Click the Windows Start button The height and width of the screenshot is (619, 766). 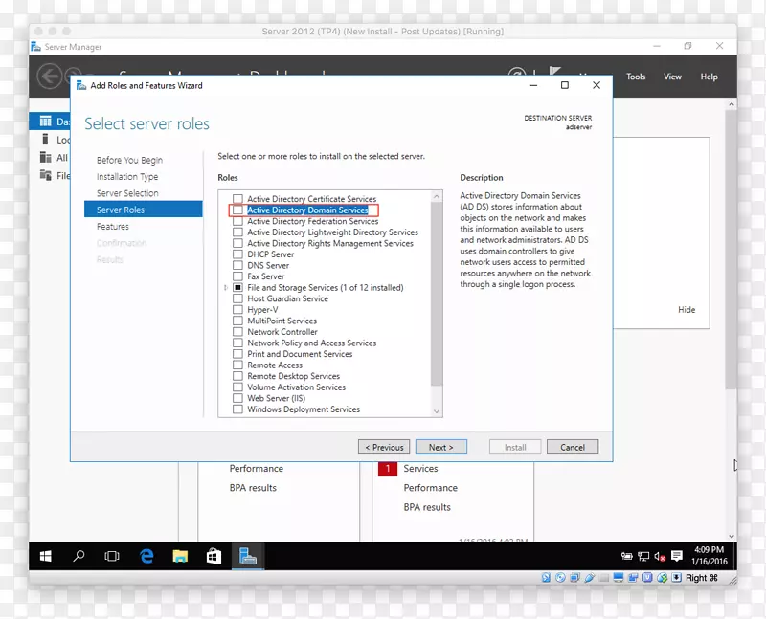(45, 555)
